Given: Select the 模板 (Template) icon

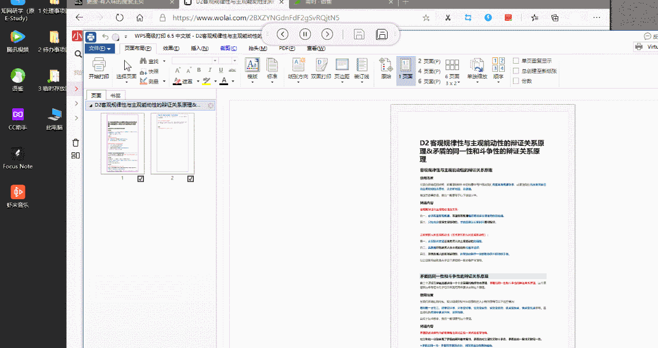Looking at the screenshot, I should pos(252,65).
